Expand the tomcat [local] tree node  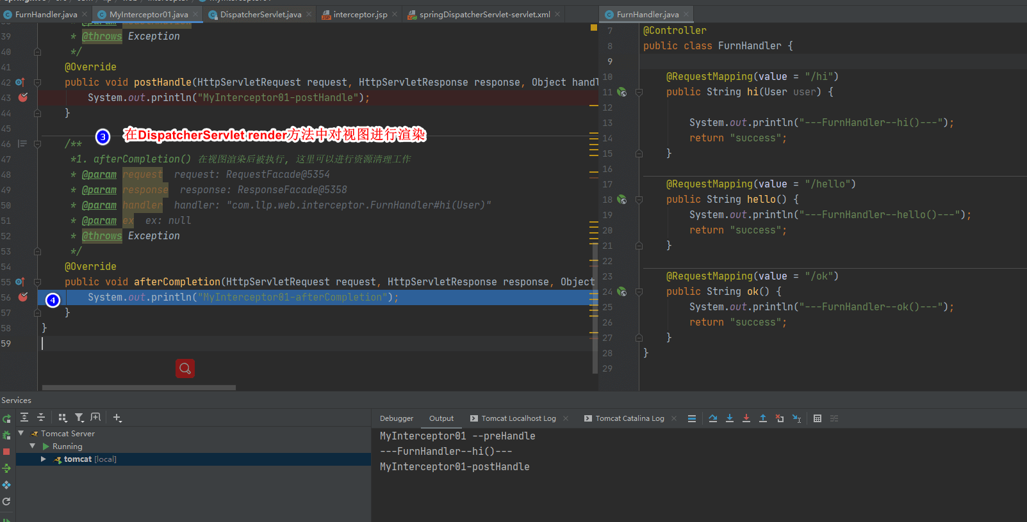tap(43, 459)
